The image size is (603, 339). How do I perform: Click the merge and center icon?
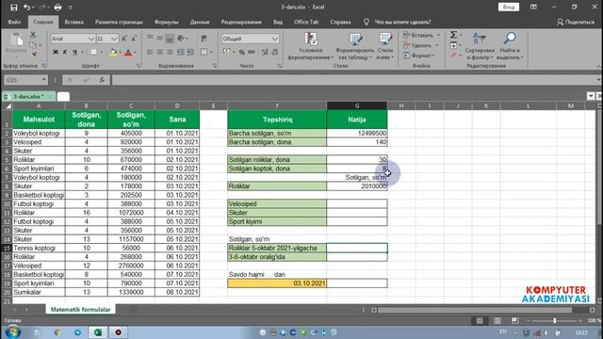tap(204, 52)
